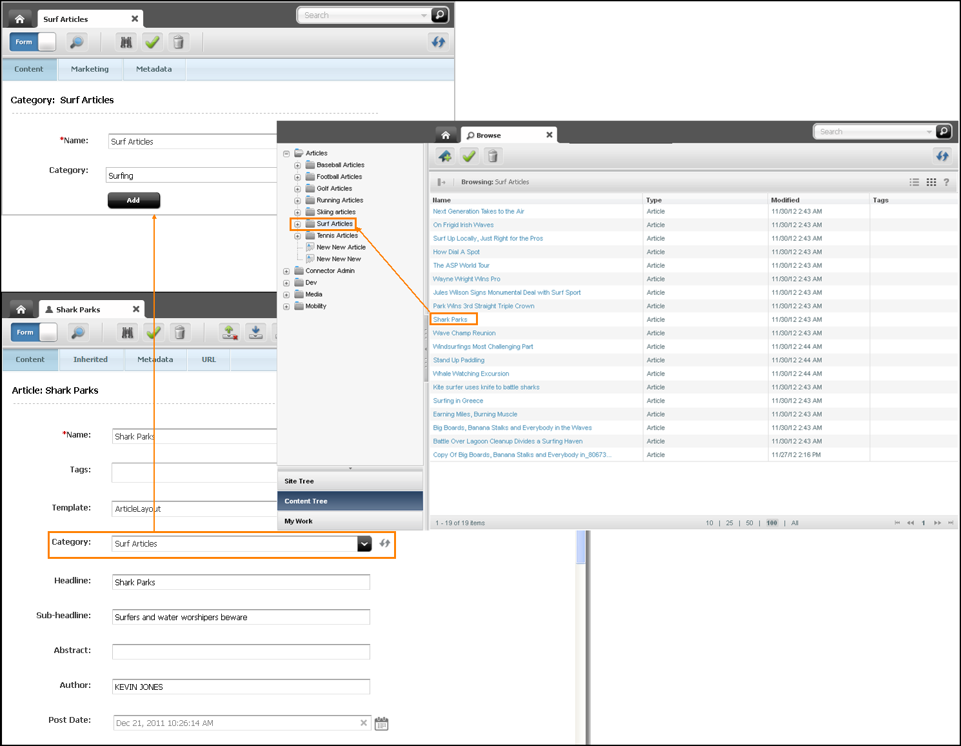Click blue download arrow icon in Shark Parks toolbar
The width and height of the screenshot is (961, 746).
256,332
